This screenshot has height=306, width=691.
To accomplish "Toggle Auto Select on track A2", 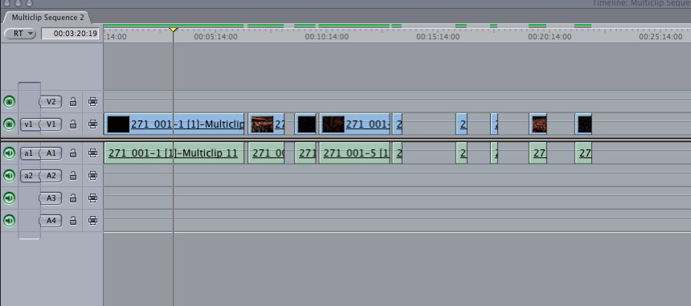I will pos(92,176).
